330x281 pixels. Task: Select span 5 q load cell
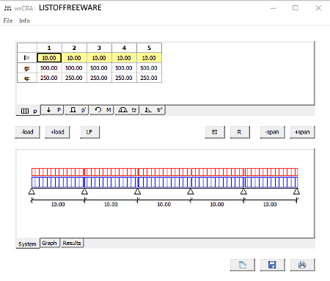tap(149, 78)
